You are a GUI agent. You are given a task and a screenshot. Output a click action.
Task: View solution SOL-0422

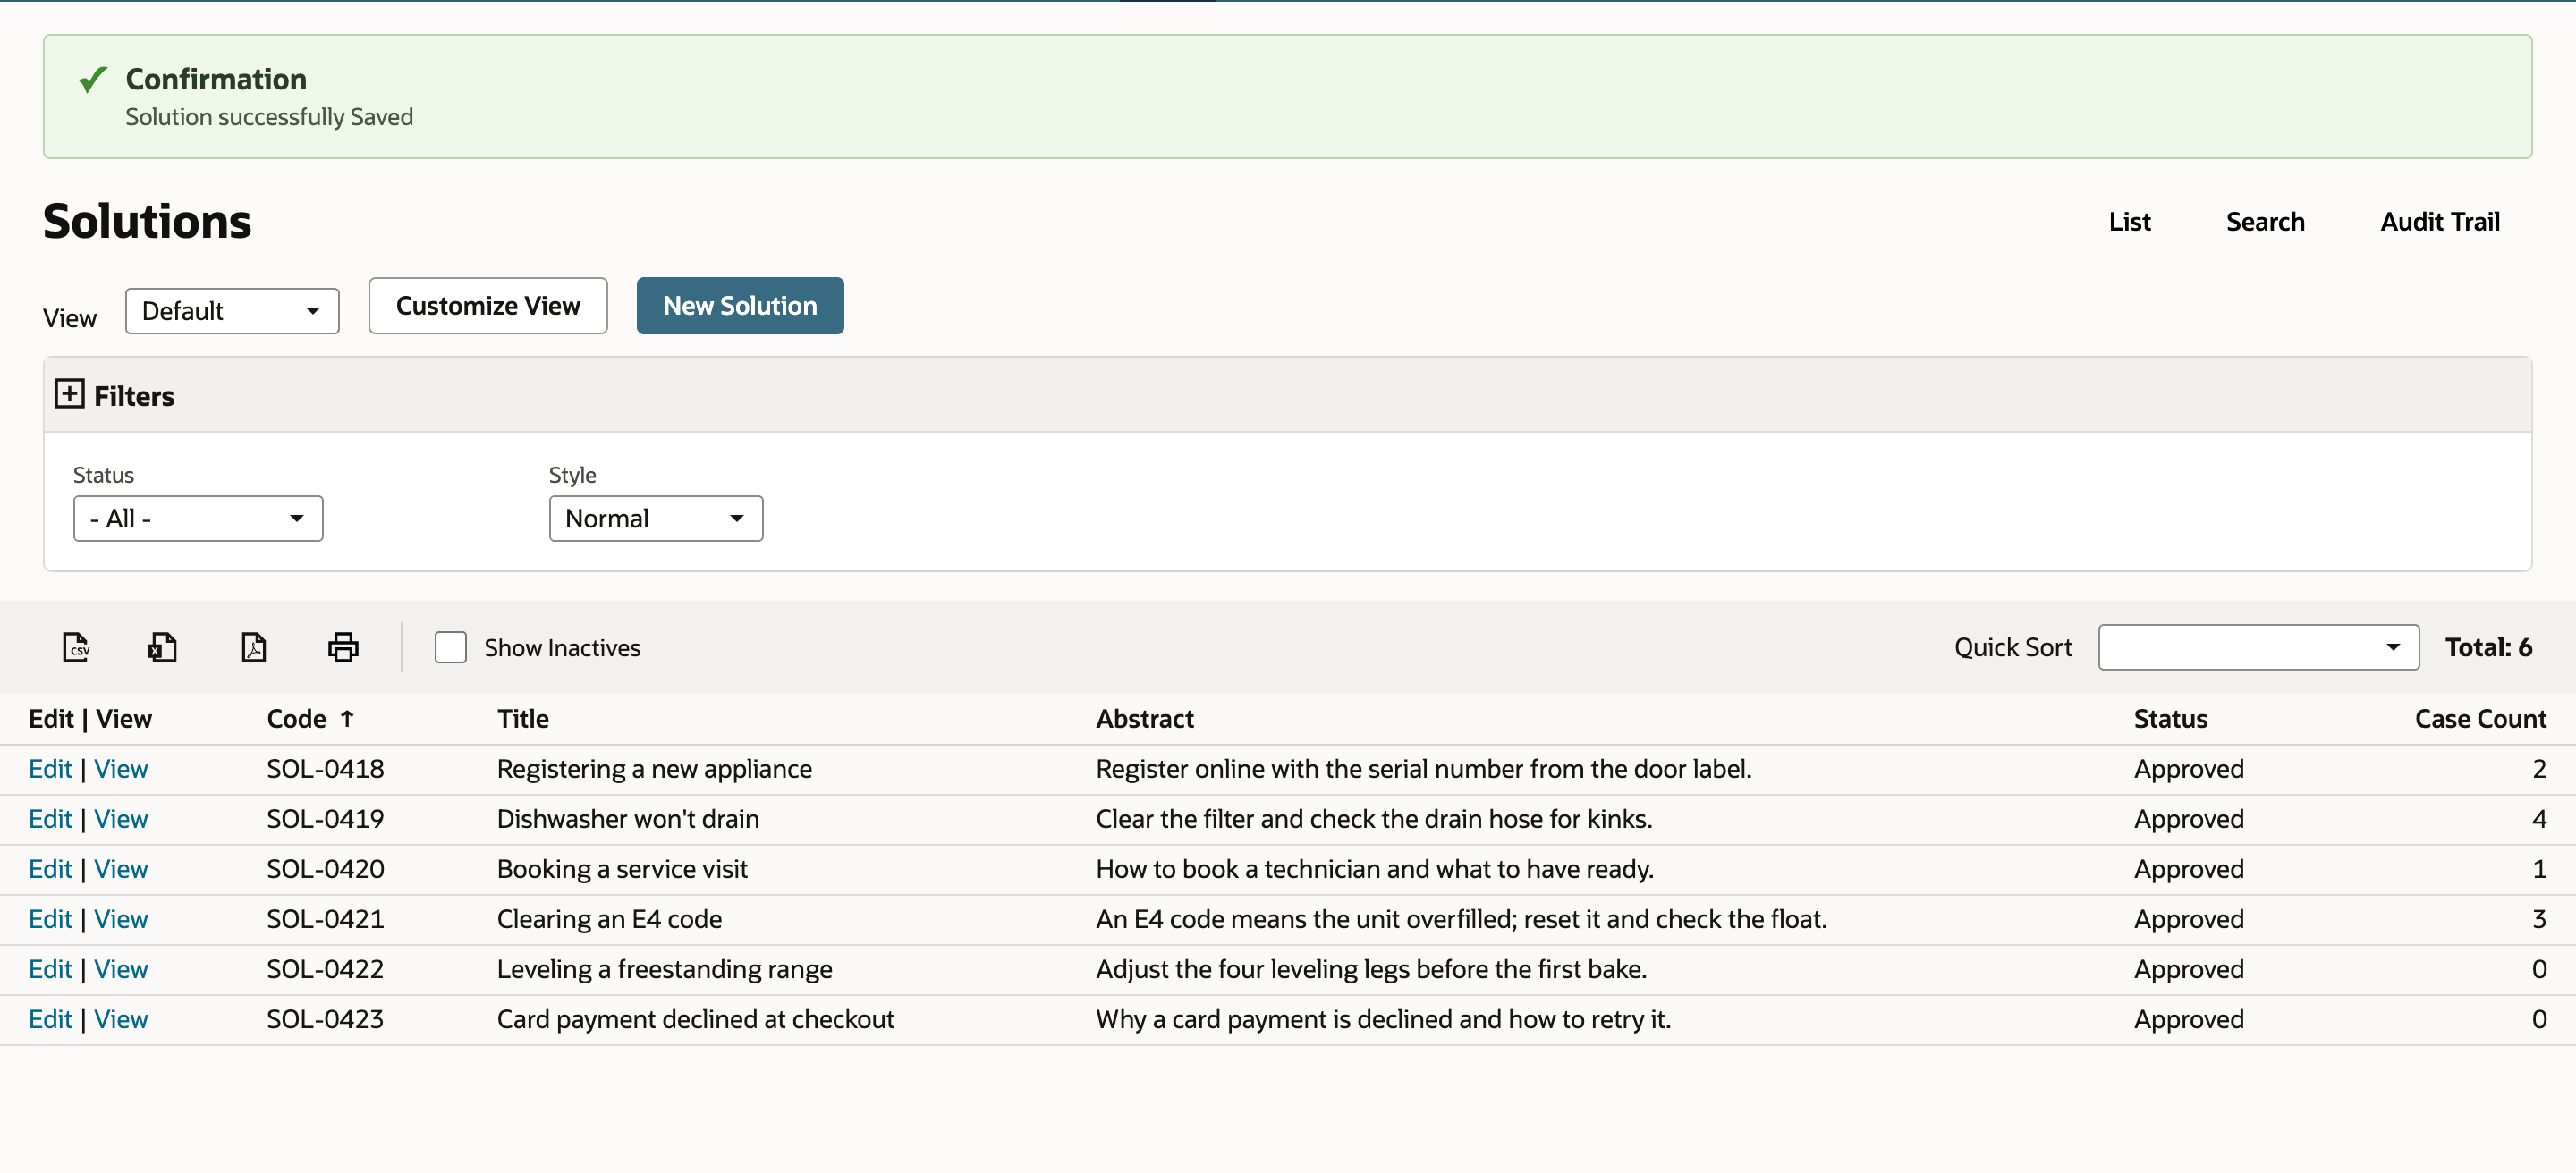(121, 969)
